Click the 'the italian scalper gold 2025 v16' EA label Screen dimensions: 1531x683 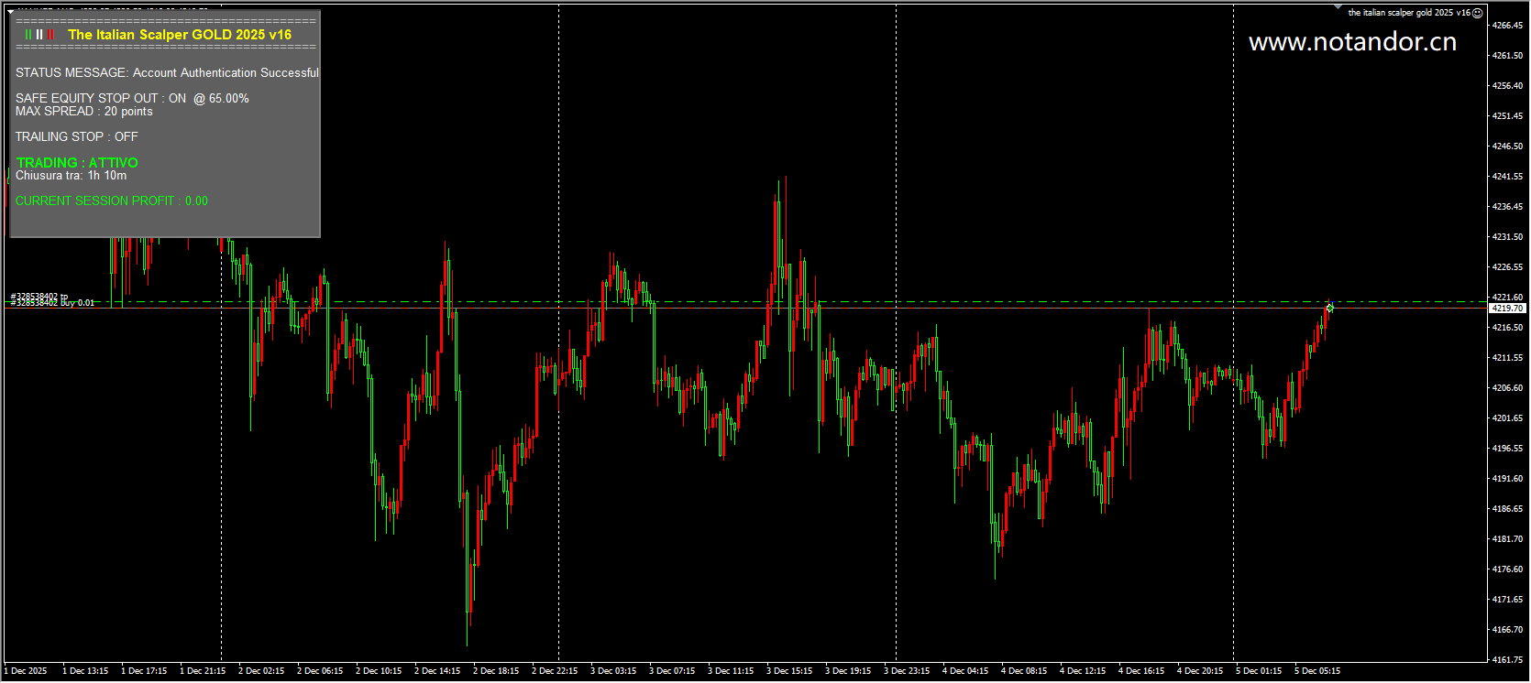point(1409,13)
